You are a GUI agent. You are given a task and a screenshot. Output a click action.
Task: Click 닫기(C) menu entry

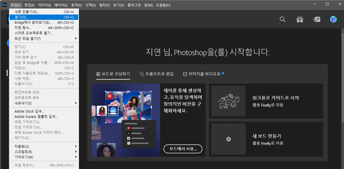point(44,47)
